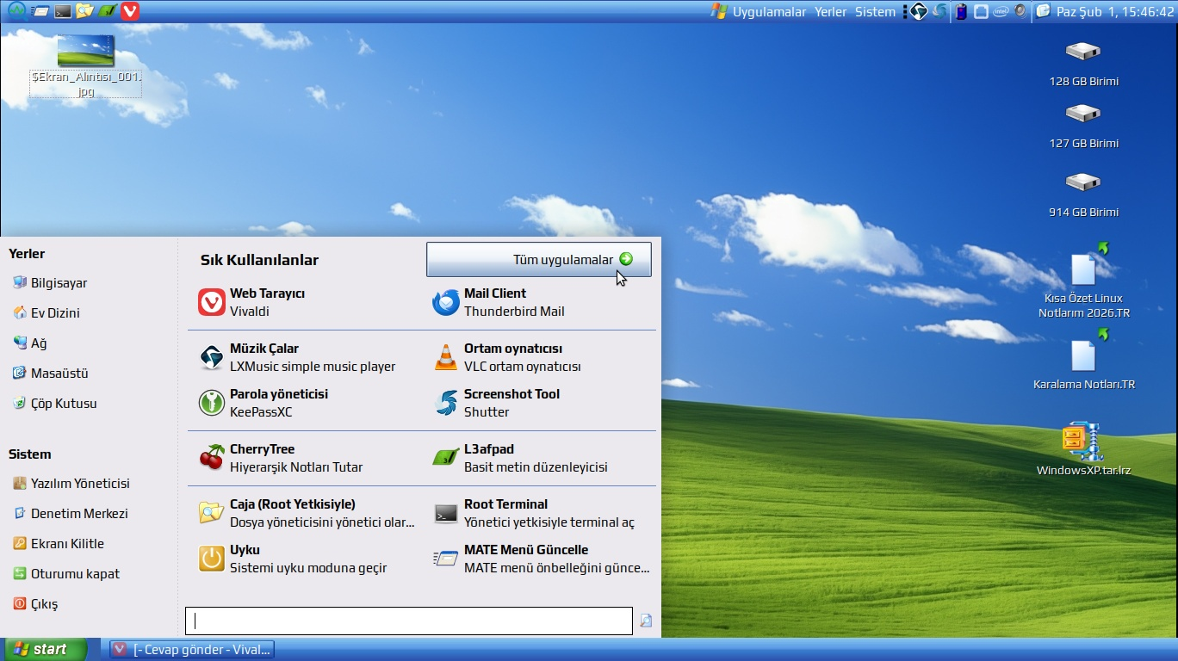Click the menu search input field
The image size is (1178, 661).
coord(409,621)
